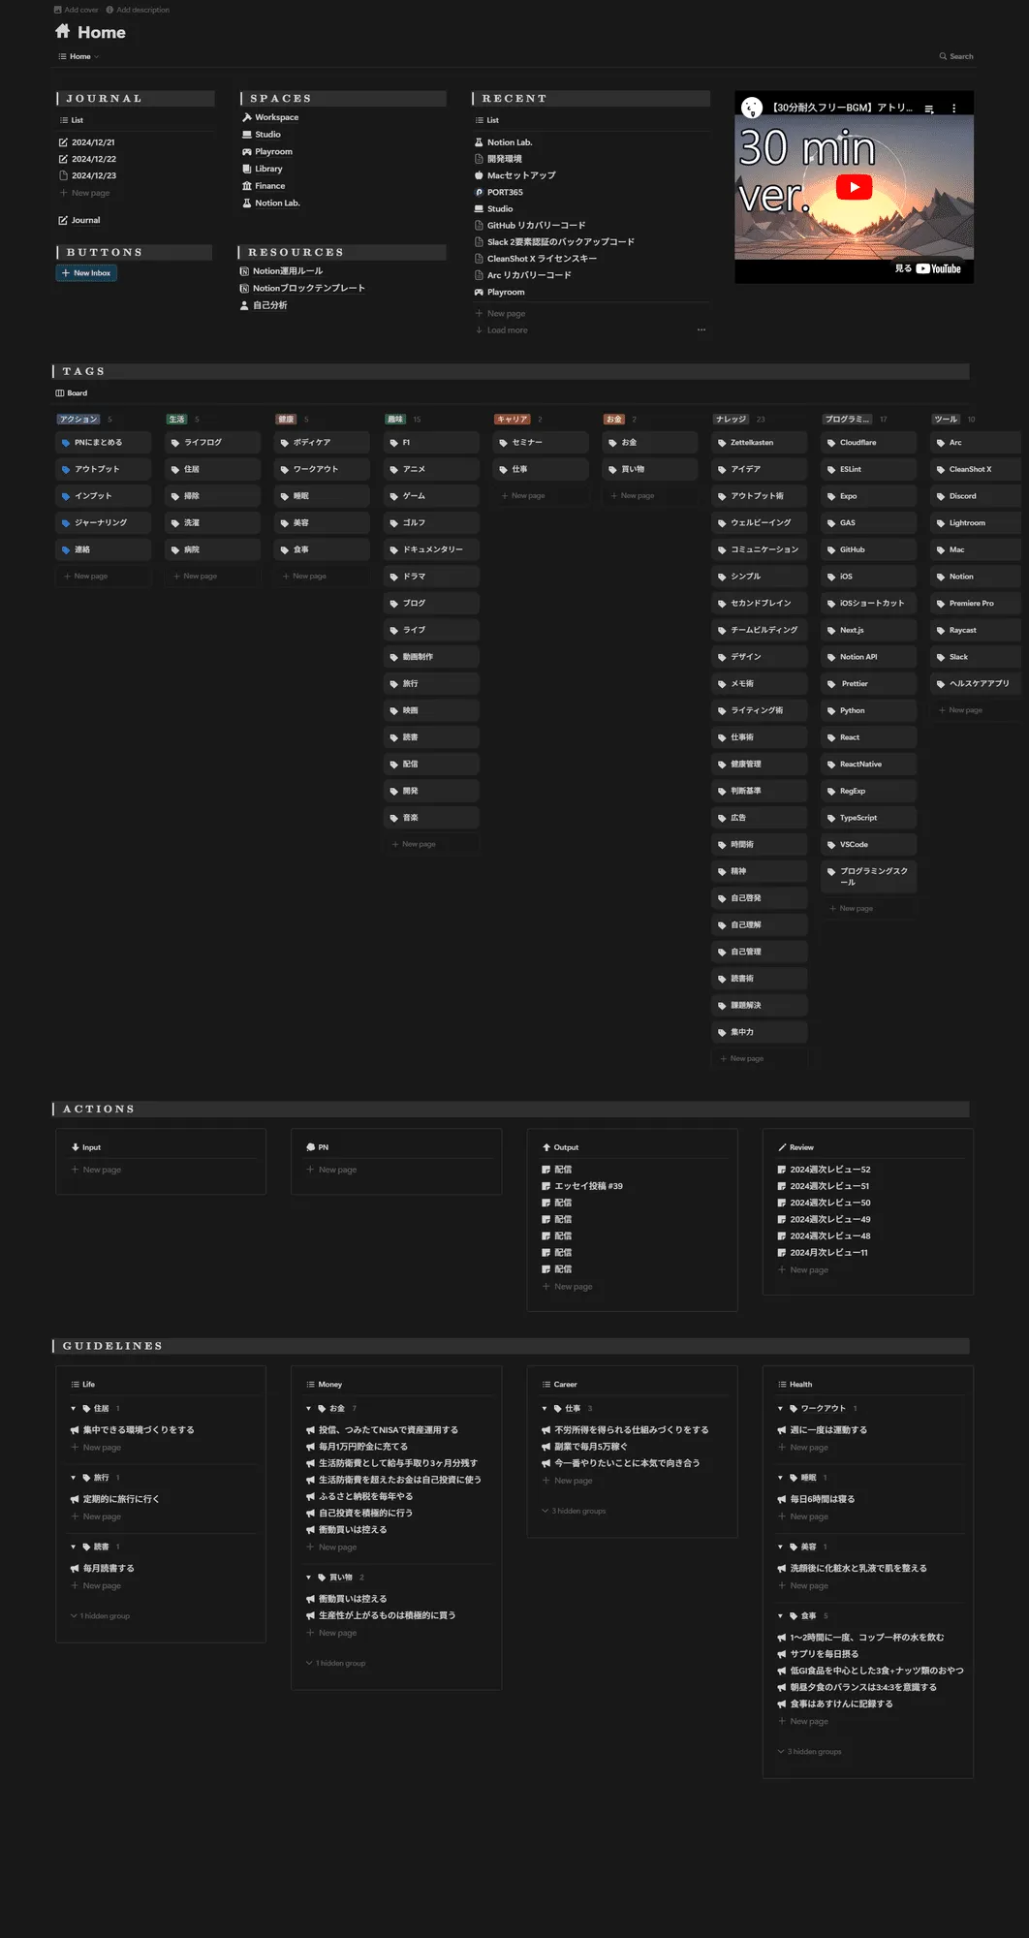Open エッセイ投稿 #39 in Output
Image resolution: width=1029 pixels, height=1938 pixels.
(x=582, y=1186)
